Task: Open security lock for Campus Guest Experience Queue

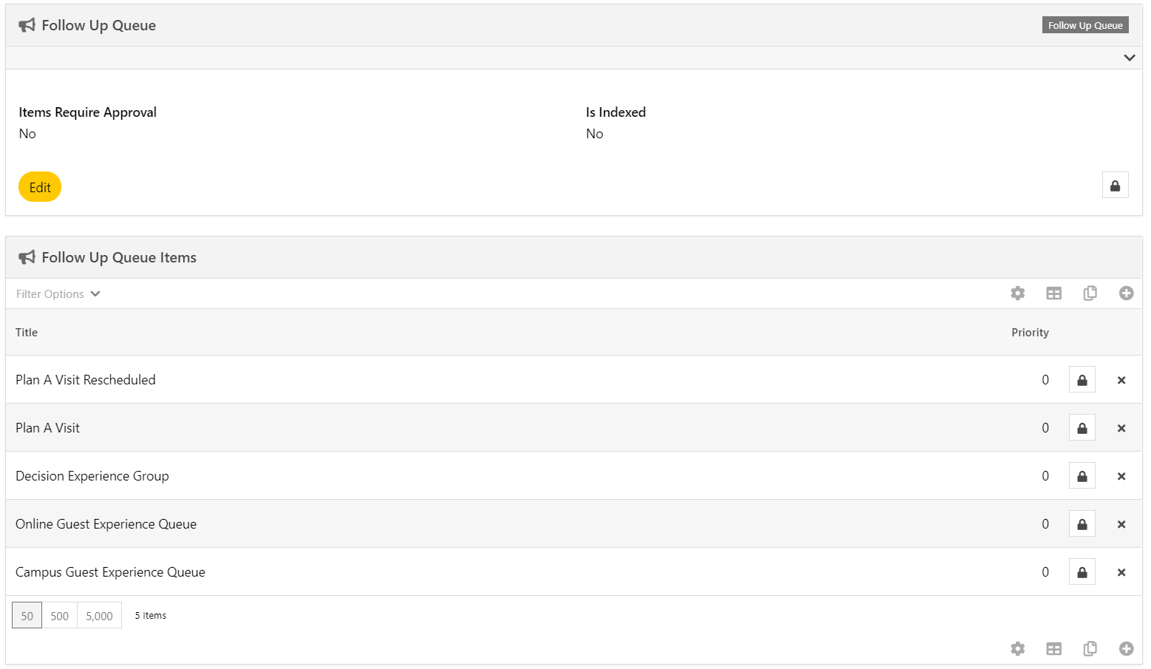Action: coord(1082,572)
